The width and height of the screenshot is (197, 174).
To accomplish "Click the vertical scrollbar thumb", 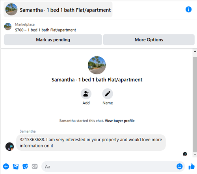I will tap(195, 105).
